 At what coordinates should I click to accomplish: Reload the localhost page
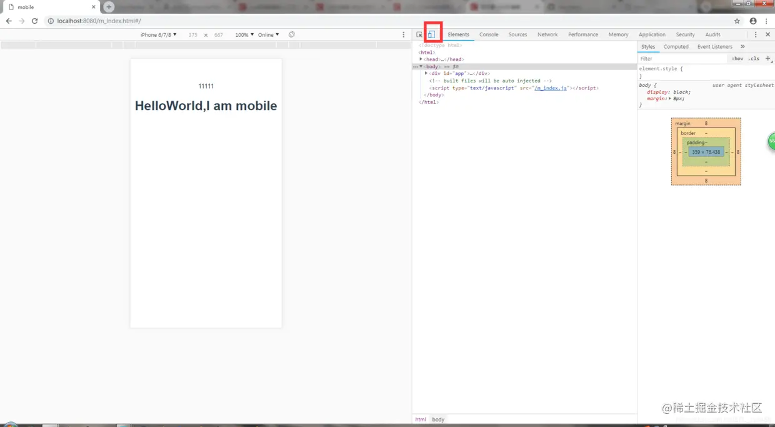pyautogui.click(x=35, y=21)
